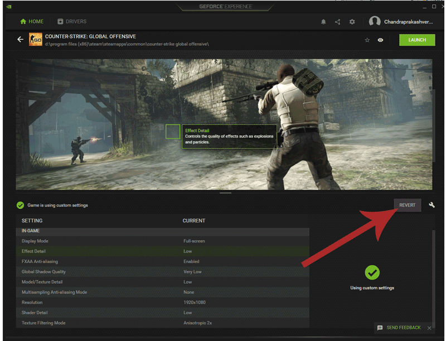Click the game install path text
This screenshot has width=446, height=341.
[127, 44]
